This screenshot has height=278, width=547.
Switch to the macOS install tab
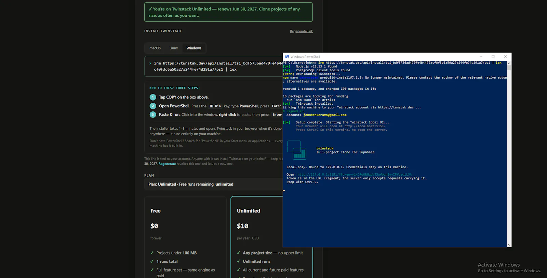click(x=155, y=48)
